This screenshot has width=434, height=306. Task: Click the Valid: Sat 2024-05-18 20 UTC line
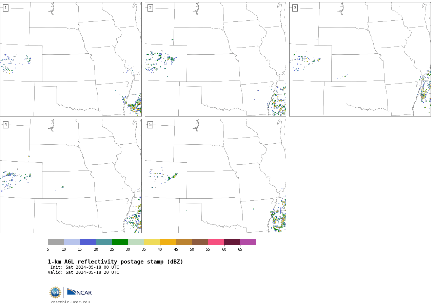[83, 272]
